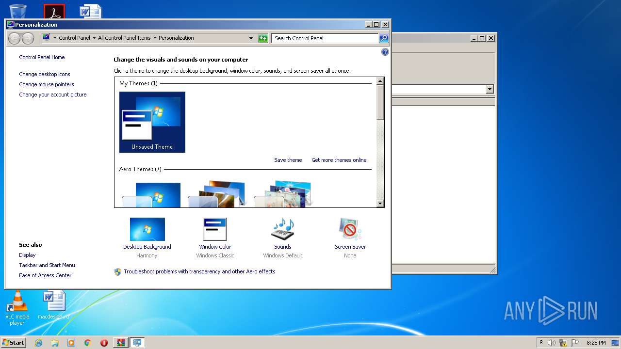Screen dimensions: 621x349
Task: Click the Control Panel breadcrumb
Action: pyautogui.click(x=74, y=38)
